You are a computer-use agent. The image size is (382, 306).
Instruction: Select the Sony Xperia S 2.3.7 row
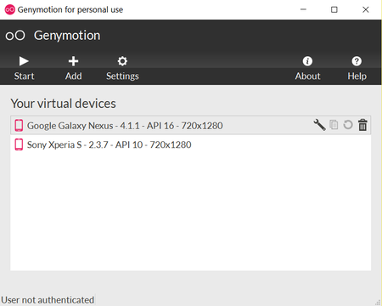tap(190, 144)
